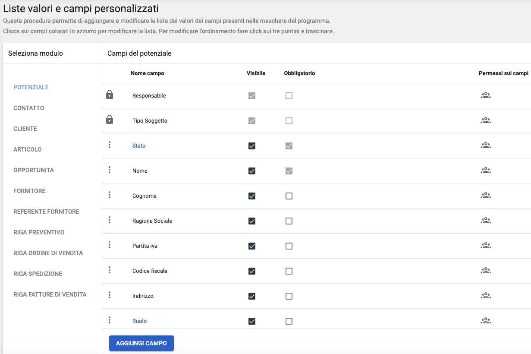This screenshot has width=531, height=354.
Task: Edit the Ruolo field value list
Action: pos(139,321)
